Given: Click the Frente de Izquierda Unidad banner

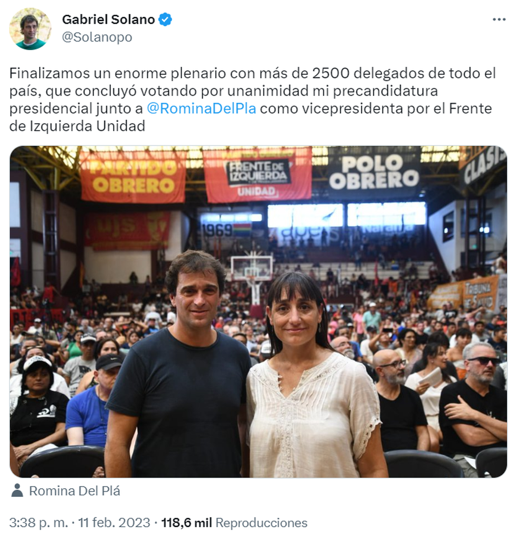Looking at the screenshot, I should tap(258, 175).
